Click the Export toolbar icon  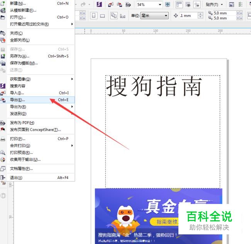[x=119, y=5]
